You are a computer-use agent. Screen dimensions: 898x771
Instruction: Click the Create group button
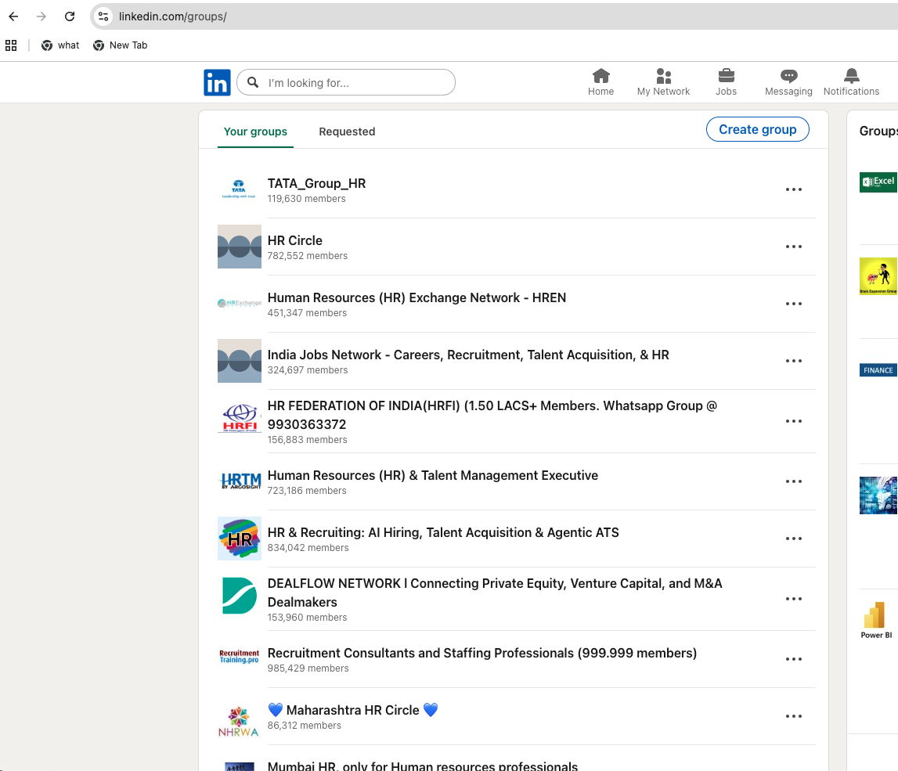[758, 129]
